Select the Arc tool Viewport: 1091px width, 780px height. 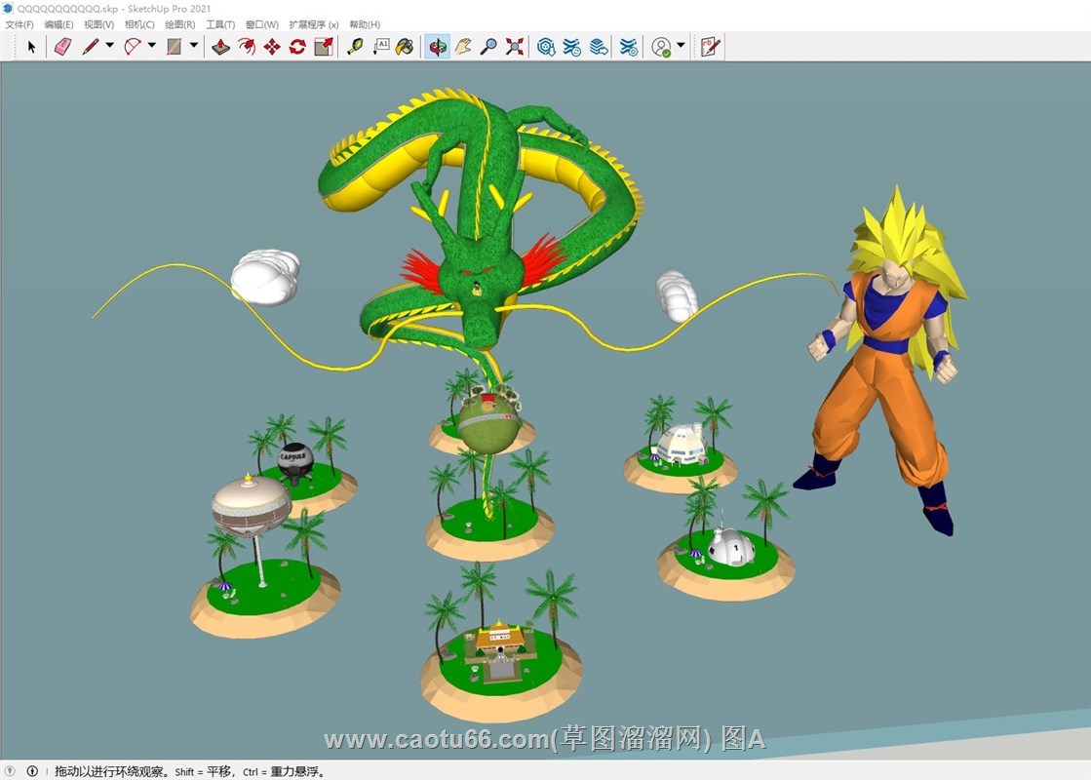[133, 48]
